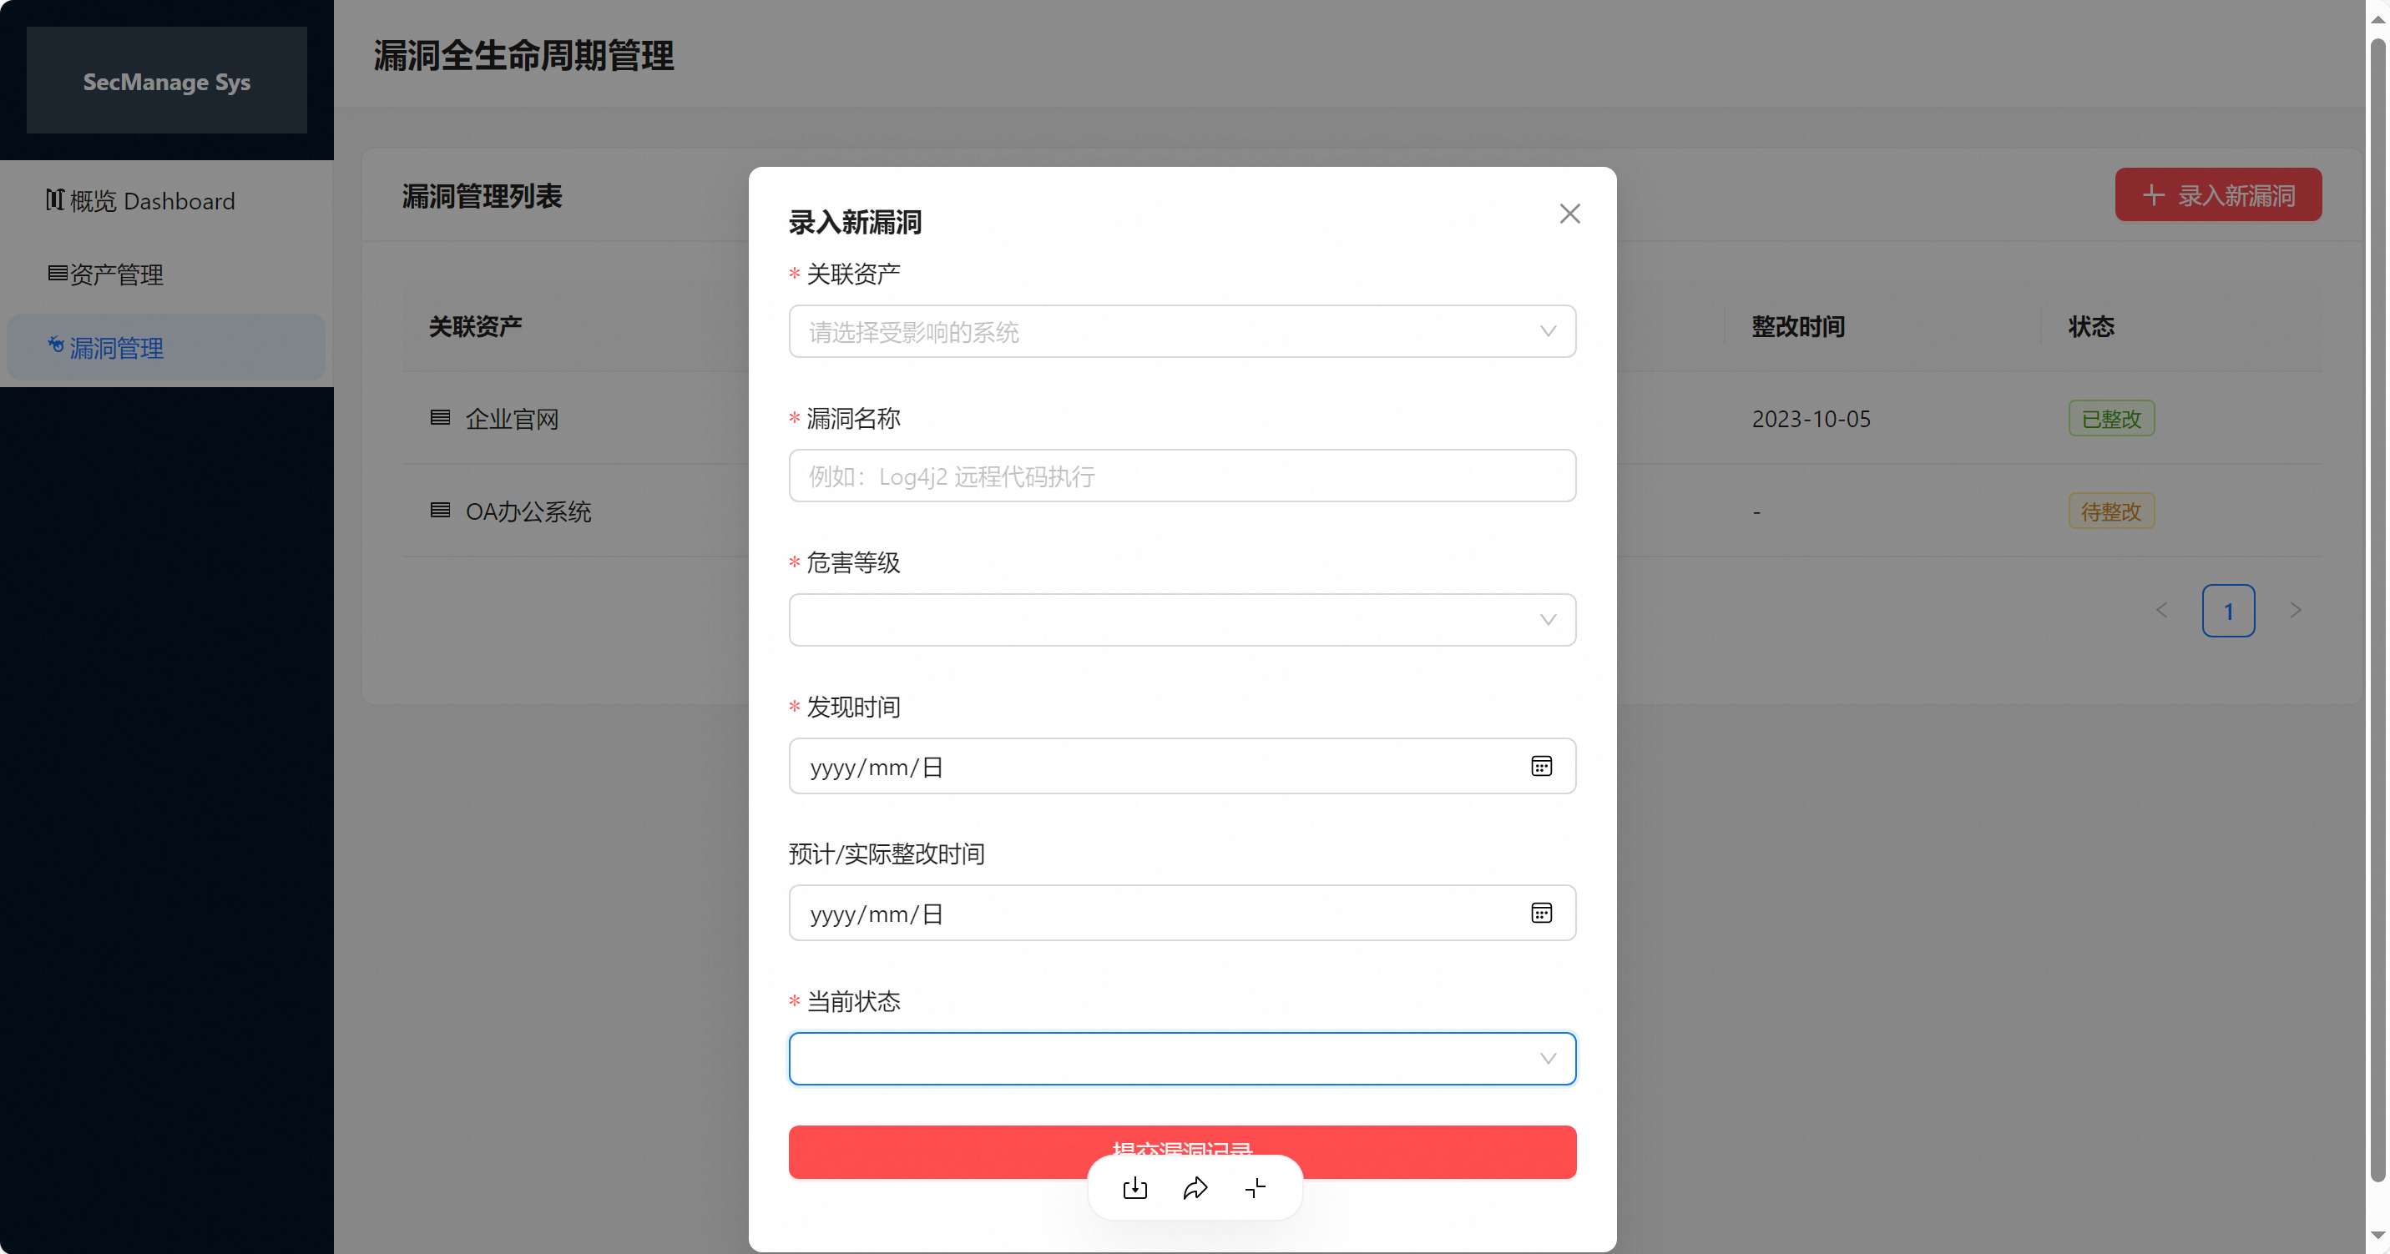
Task: Click the 预计/实际整改时间 date text yyyy/mm/日
Action: pyautogui.click(x=876, y=914)
